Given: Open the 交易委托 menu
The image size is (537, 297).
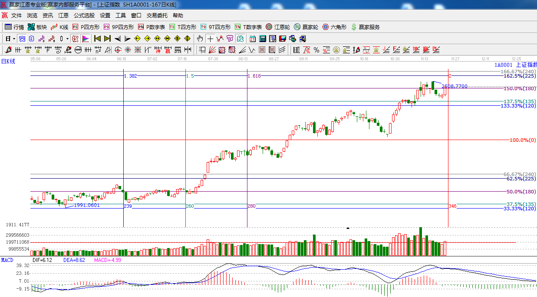Looking at the screenshot, I should tap(157, 15).
